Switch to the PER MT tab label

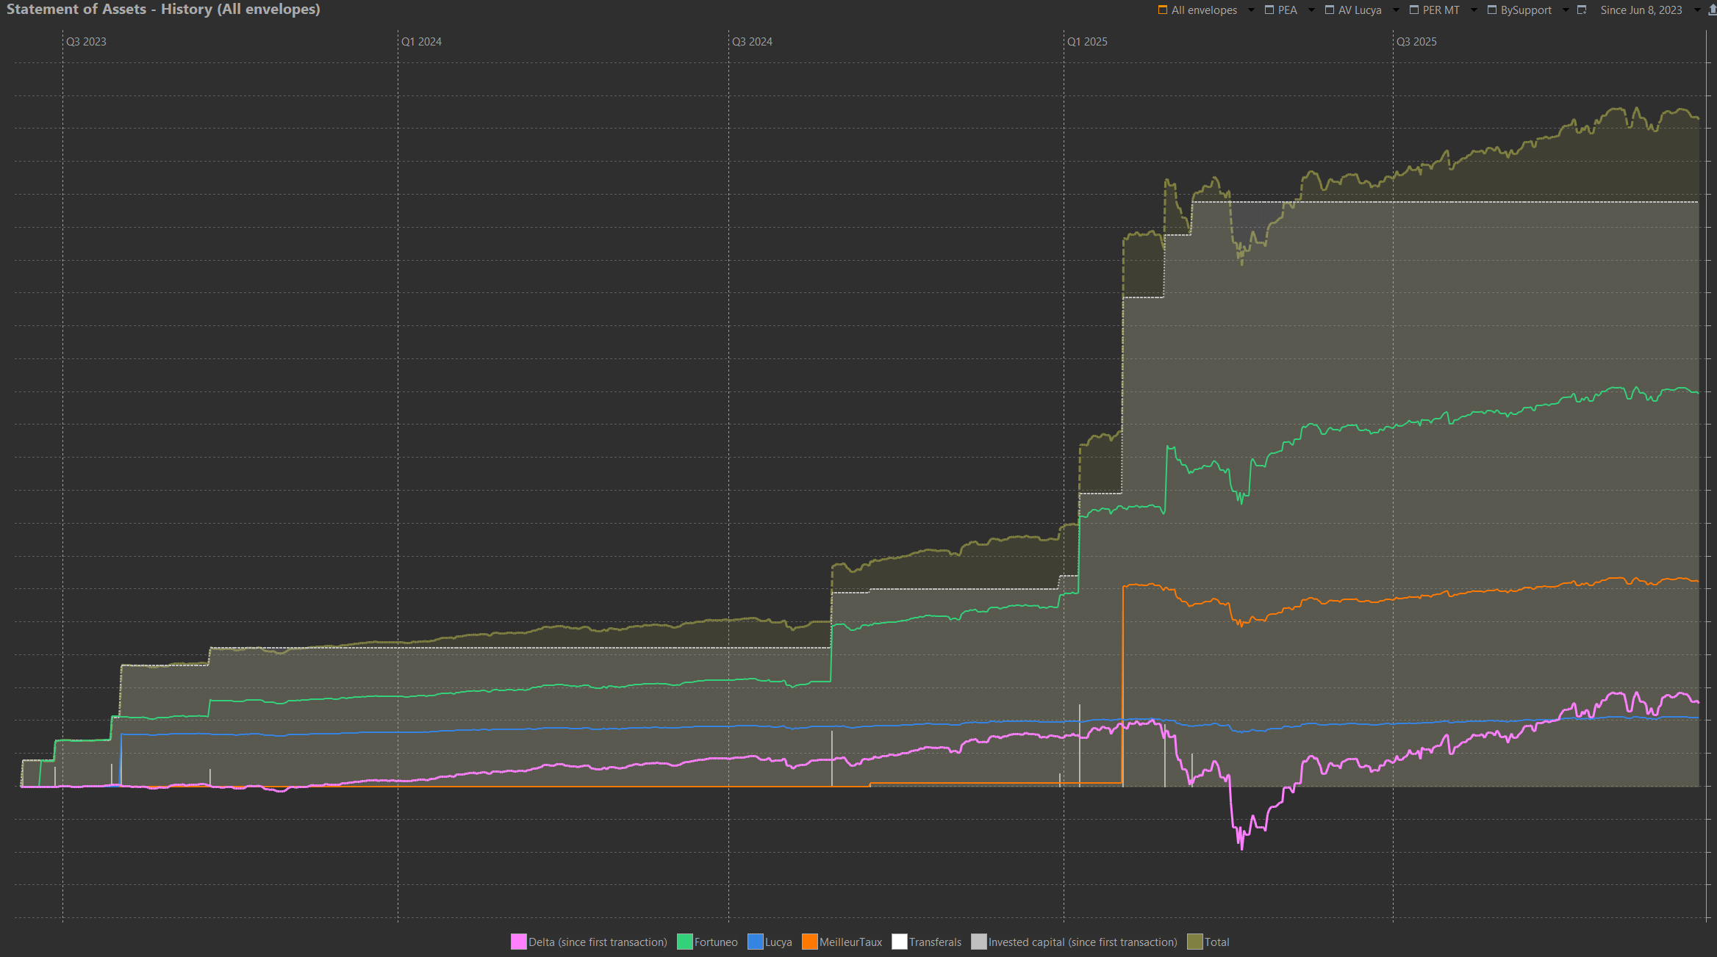point(1441,10)
